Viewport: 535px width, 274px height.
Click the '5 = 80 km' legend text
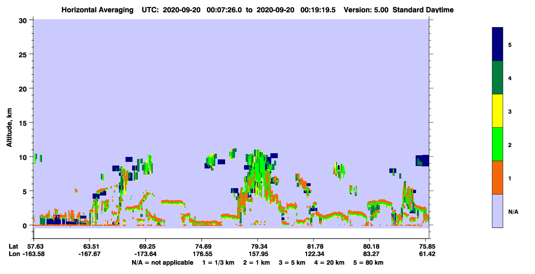pos(368,262)
